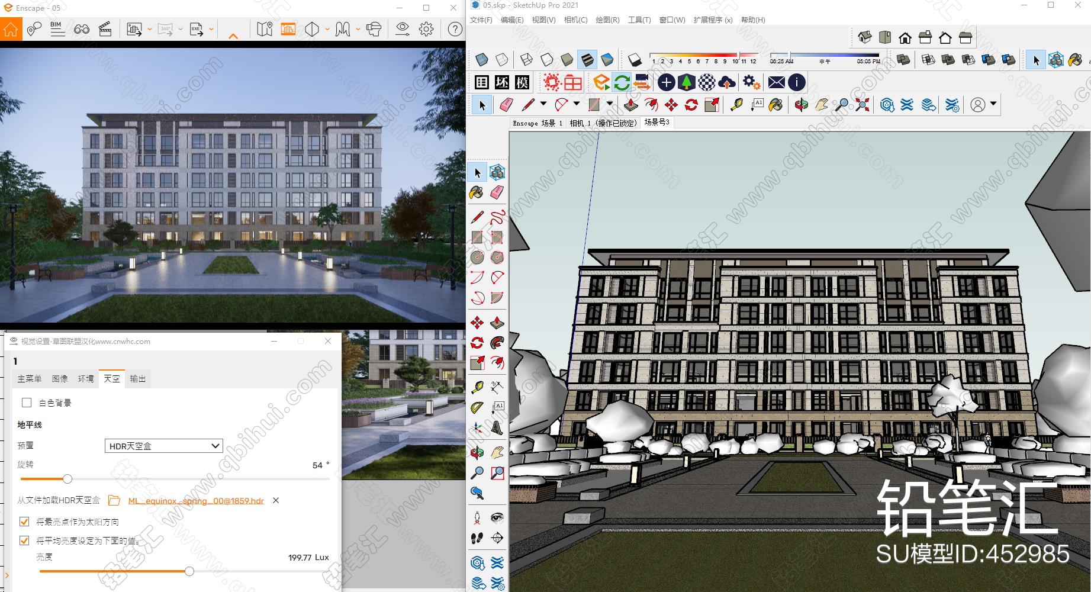
Task: Click the EXE standalone export icon
Action: click(x=197, y=29)
